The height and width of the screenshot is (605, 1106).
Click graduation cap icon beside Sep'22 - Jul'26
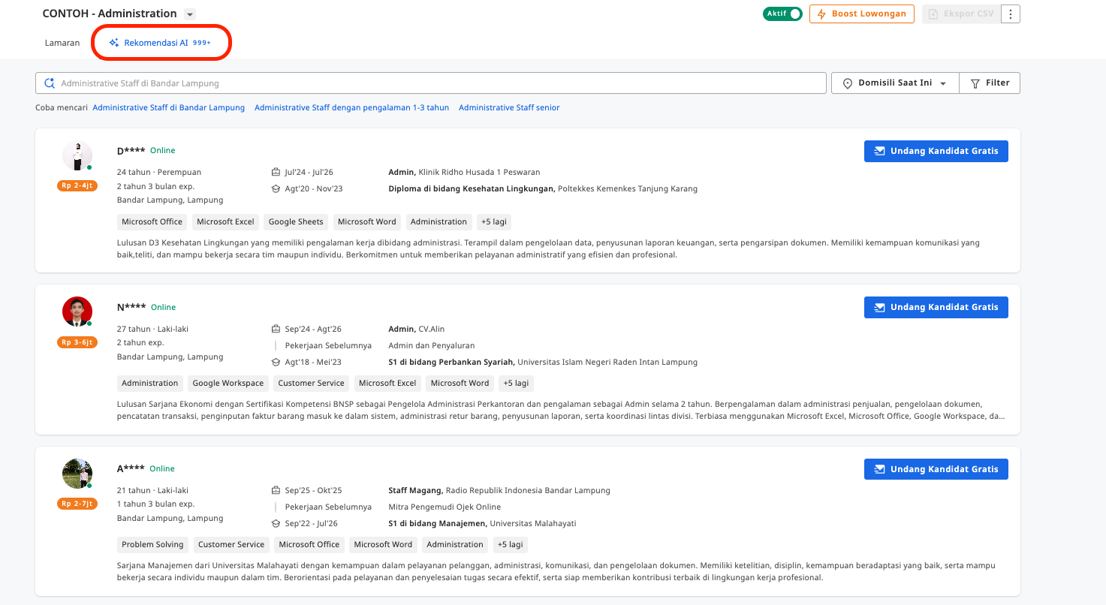[276, 523]
